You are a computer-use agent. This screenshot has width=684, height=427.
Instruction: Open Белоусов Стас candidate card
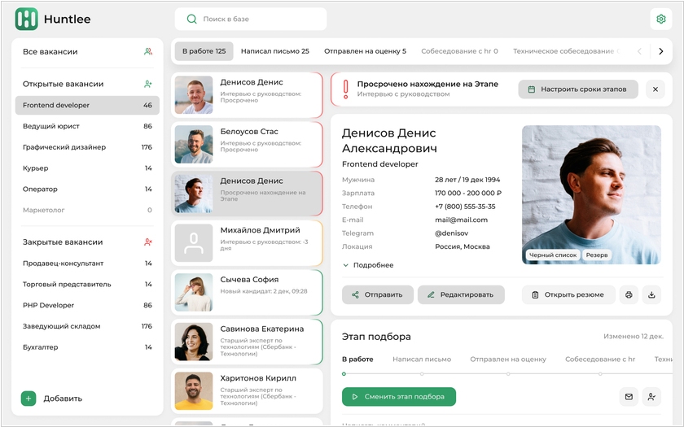(x=247, y=144)
